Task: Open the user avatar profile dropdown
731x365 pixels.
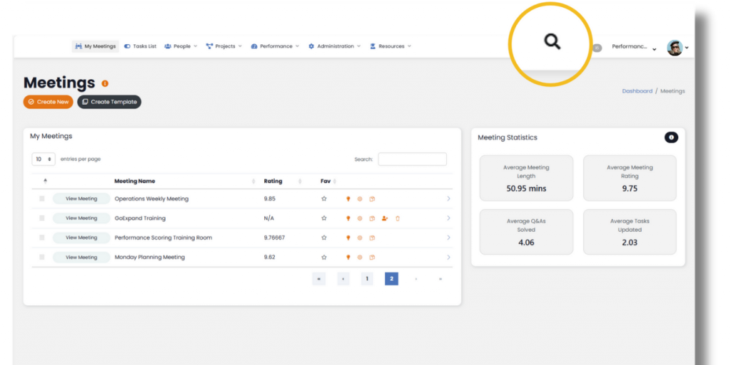Action: click(x=677, y=47)
